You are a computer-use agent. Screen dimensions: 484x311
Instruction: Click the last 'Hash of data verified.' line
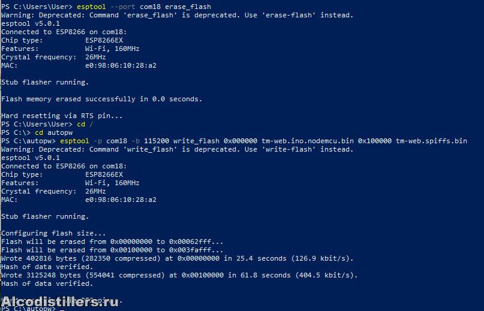point(47,283)
